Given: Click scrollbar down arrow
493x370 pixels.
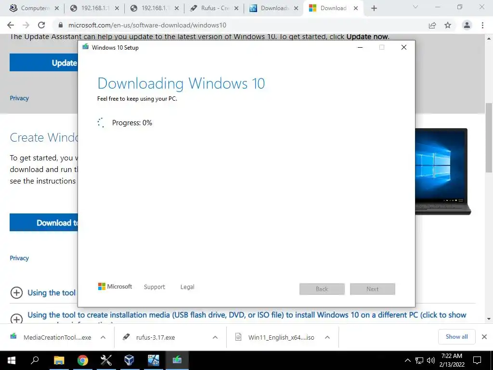Looking at the screenshot, I should click(489, 319).
